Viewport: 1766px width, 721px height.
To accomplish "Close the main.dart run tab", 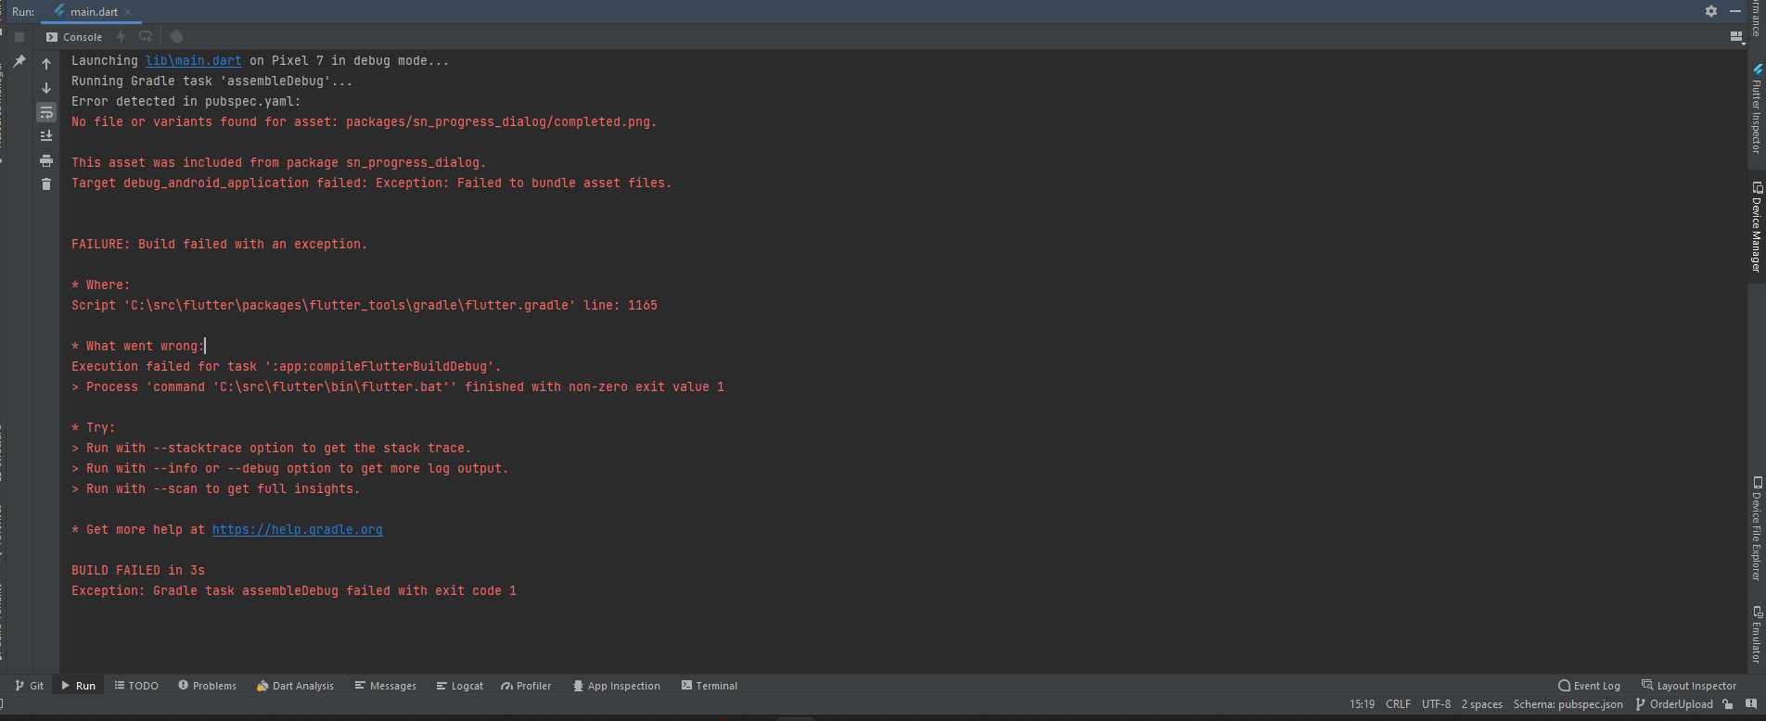I will pos(128,12).
